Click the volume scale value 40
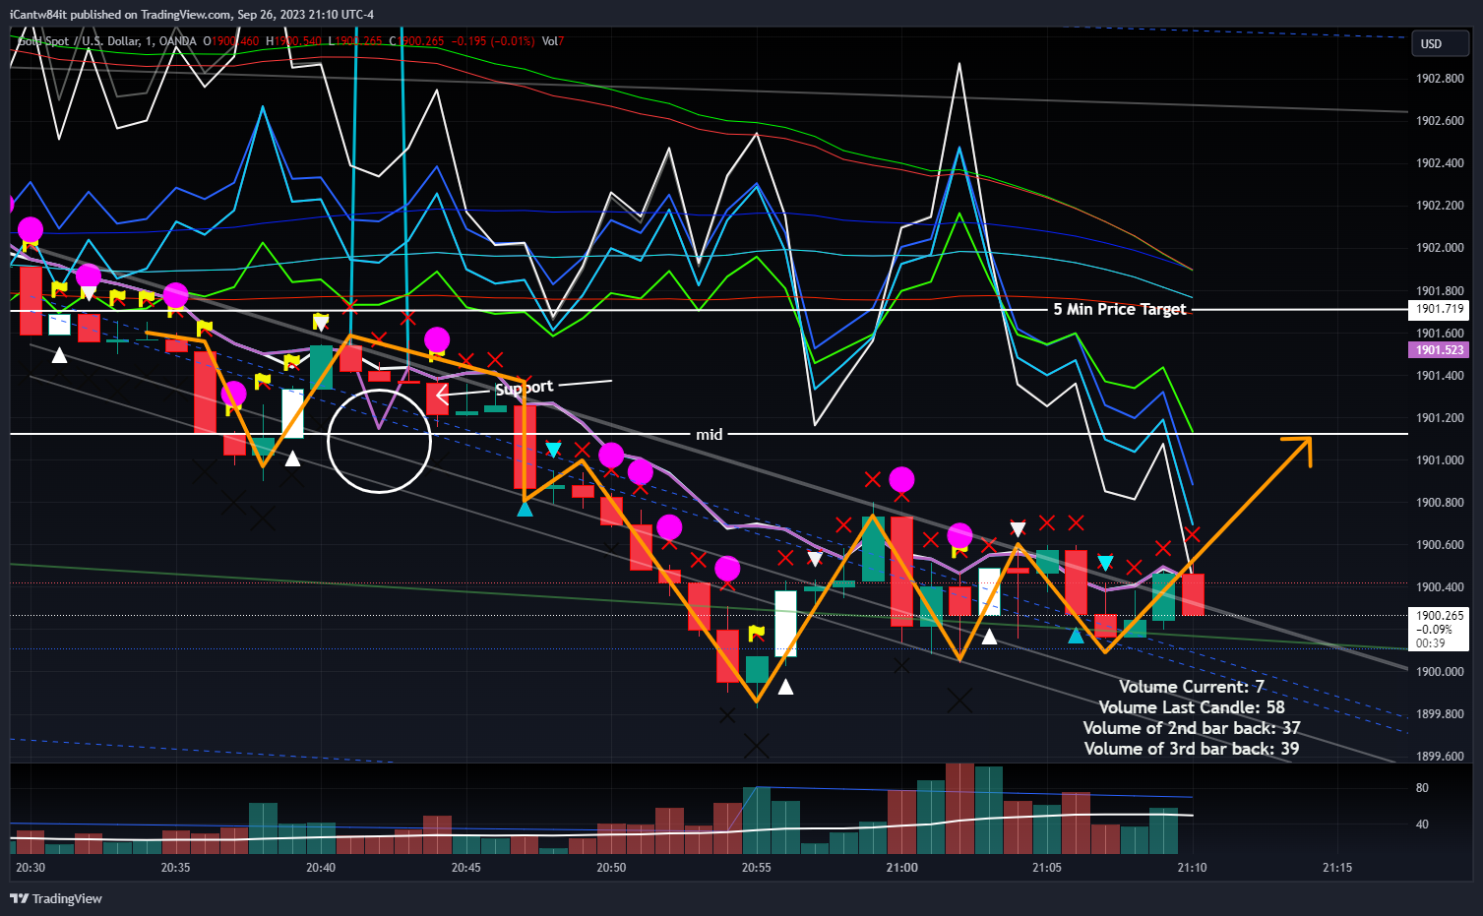 pyautogui.click(x=1422, y=824)
